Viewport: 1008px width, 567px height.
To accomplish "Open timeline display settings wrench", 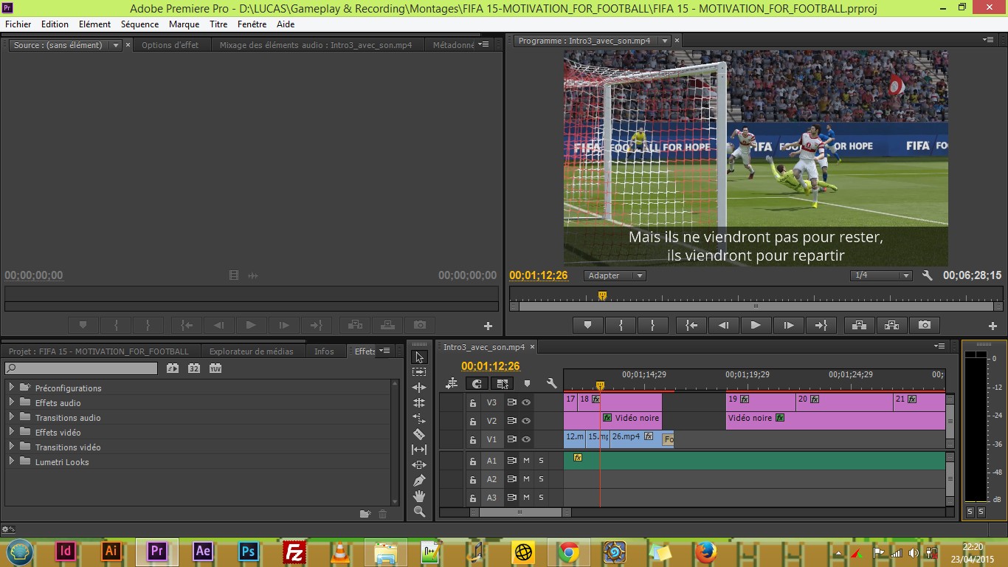I will [x=551, y=383].
